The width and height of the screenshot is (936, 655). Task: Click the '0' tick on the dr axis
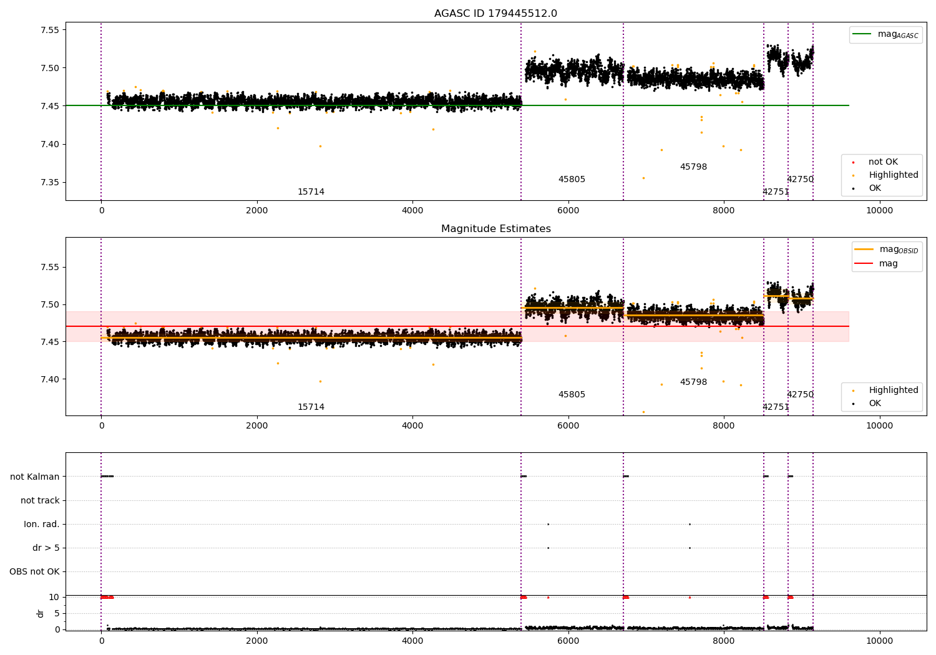click(57, 629)
